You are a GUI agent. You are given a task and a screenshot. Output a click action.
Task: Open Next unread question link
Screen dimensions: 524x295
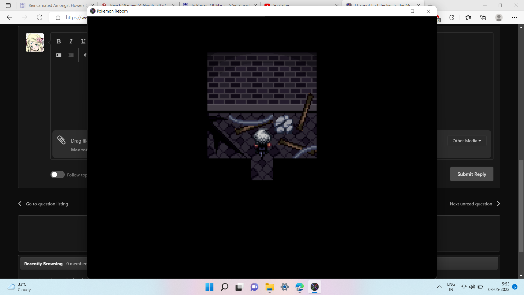(x=475, y=204)
